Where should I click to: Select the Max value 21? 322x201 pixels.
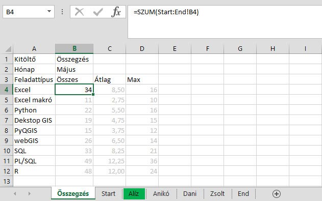click(142, 151)
